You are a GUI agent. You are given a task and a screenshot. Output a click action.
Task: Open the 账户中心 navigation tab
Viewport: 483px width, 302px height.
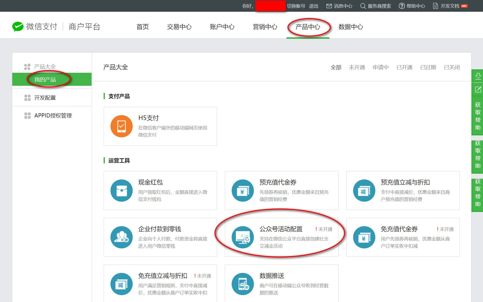point(222,27)
